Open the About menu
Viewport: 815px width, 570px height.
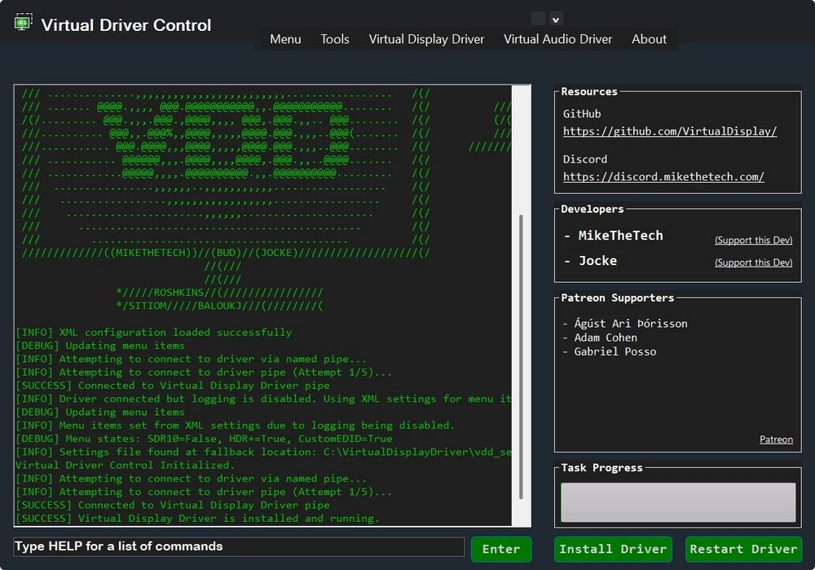click(649, 38)
